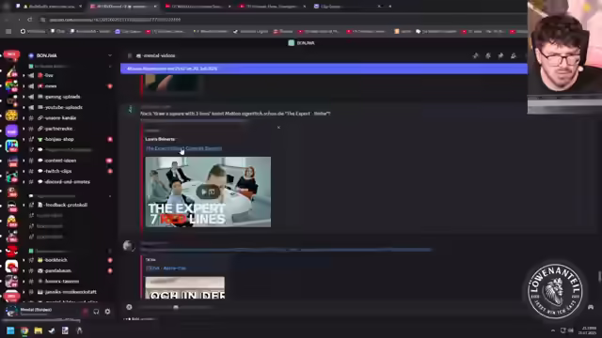
Task: Open the feedback-protokoll channel
Action: (x=66, y=205)
